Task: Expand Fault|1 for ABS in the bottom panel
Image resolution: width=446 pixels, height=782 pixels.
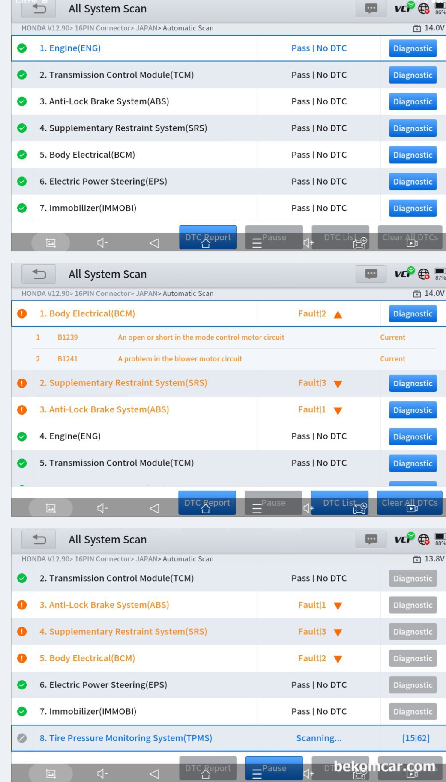Action: click(338, 606)
